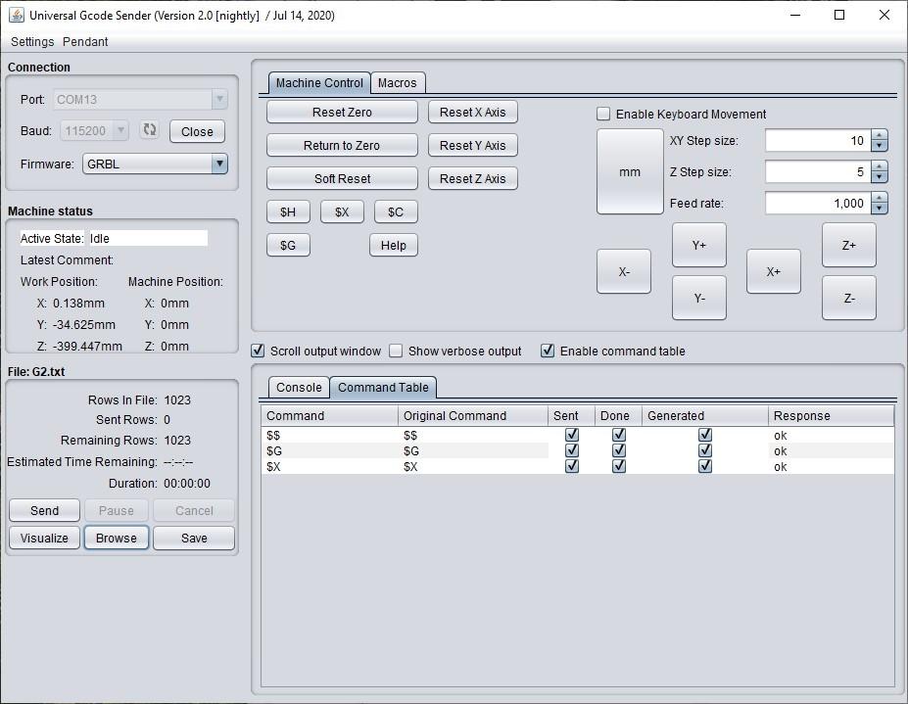
Task: Click the Java application icon in title bar
Action: coord(17,15)
